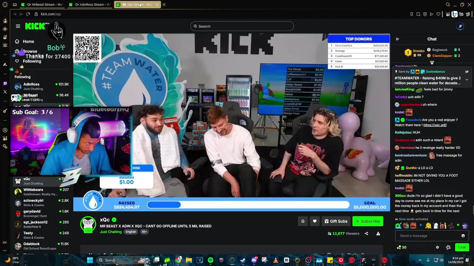Focus the Kick search box
Image resolution: width=474 pixels, height=266 pixels.
pos(242,26)
